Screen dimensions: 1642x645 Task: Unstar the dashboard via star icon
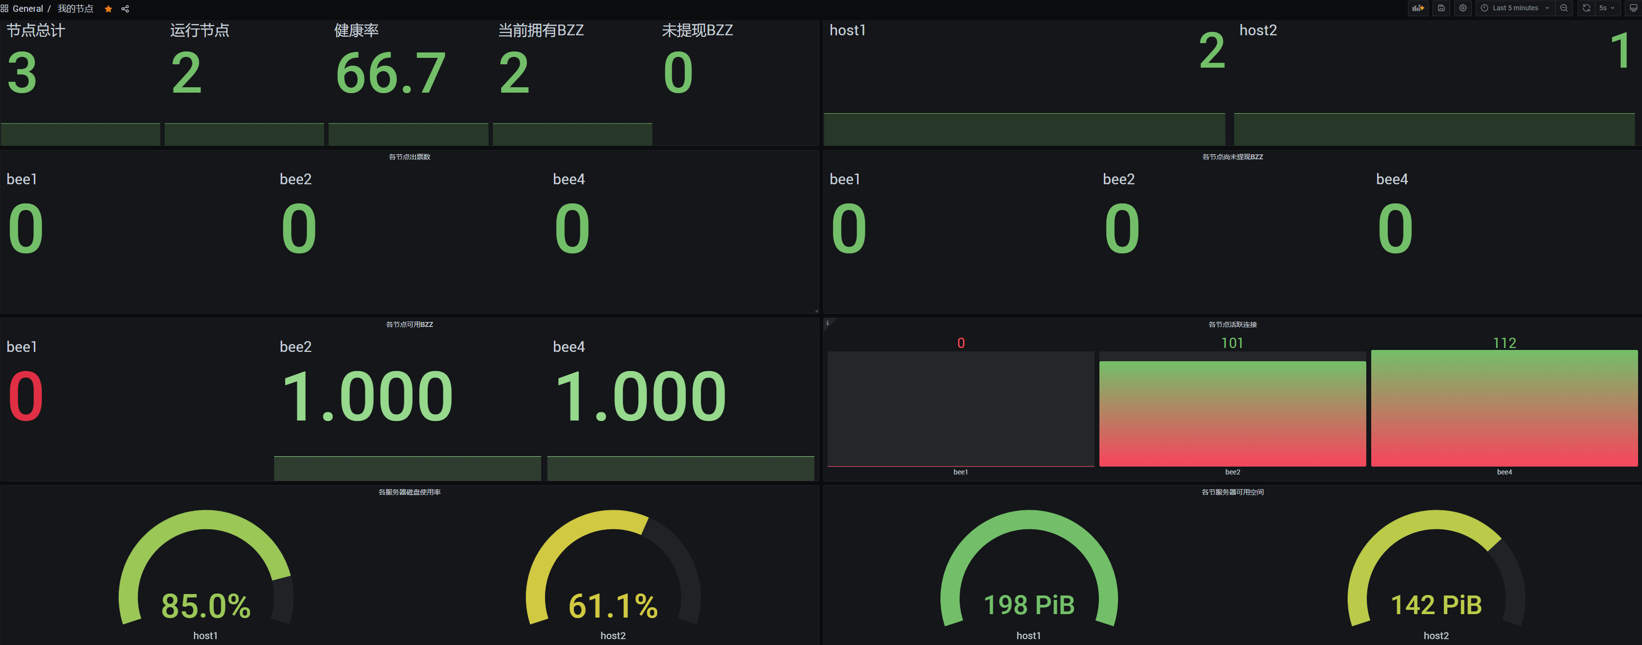coord(108,9)
